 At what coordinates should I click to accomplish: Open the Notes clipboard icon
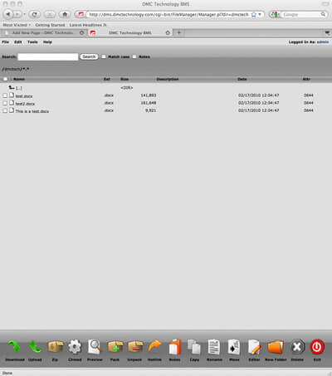(x=174, y=347)
